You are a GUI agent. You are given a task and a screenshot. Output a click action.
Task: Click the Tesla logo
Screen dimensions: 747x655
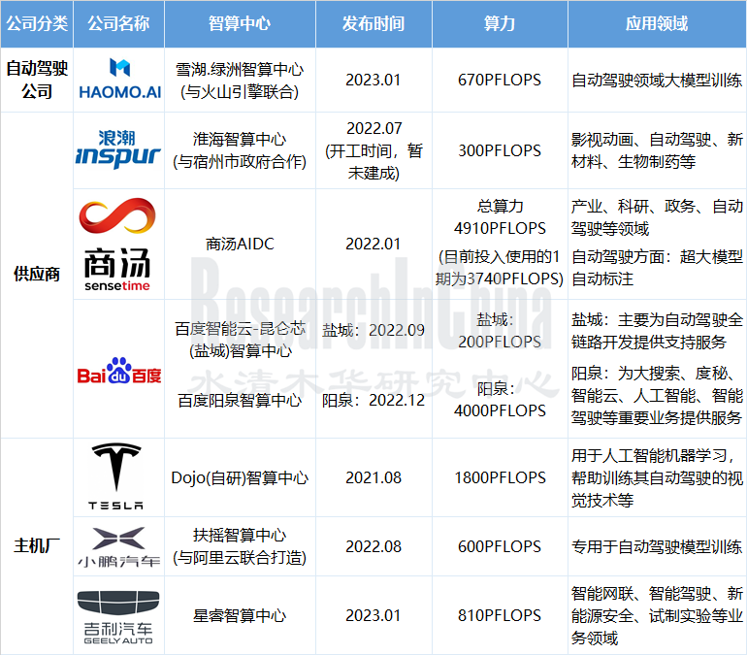[115, 476]
